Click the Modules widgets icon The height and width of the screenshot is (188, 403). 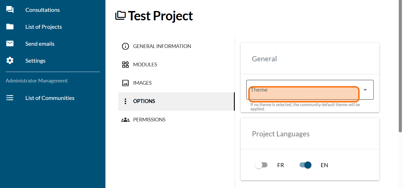coord(125,65)
